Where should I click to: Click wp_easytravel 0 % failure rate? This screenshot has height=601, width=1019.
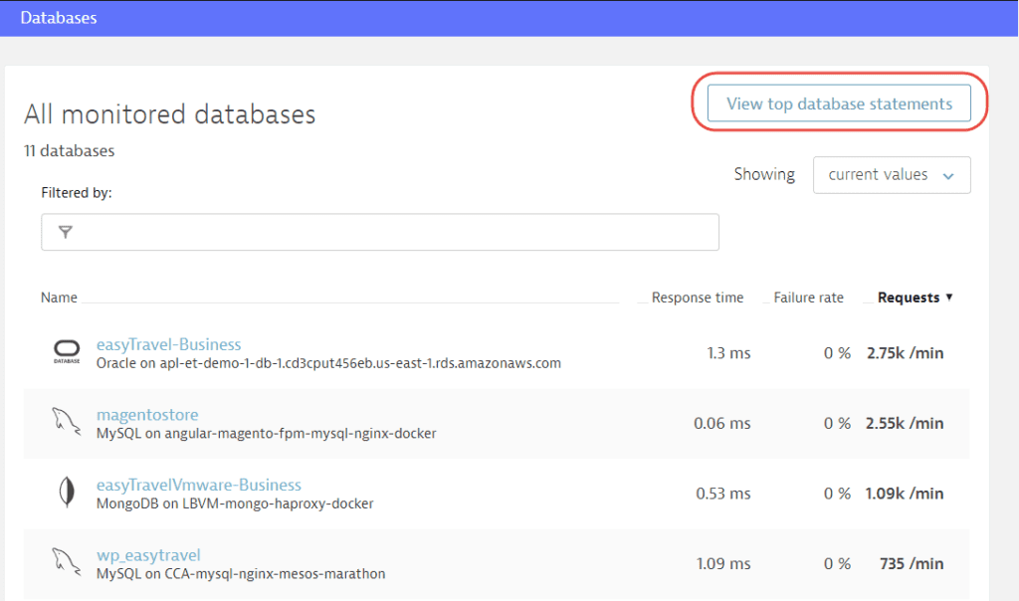(837, 564)
